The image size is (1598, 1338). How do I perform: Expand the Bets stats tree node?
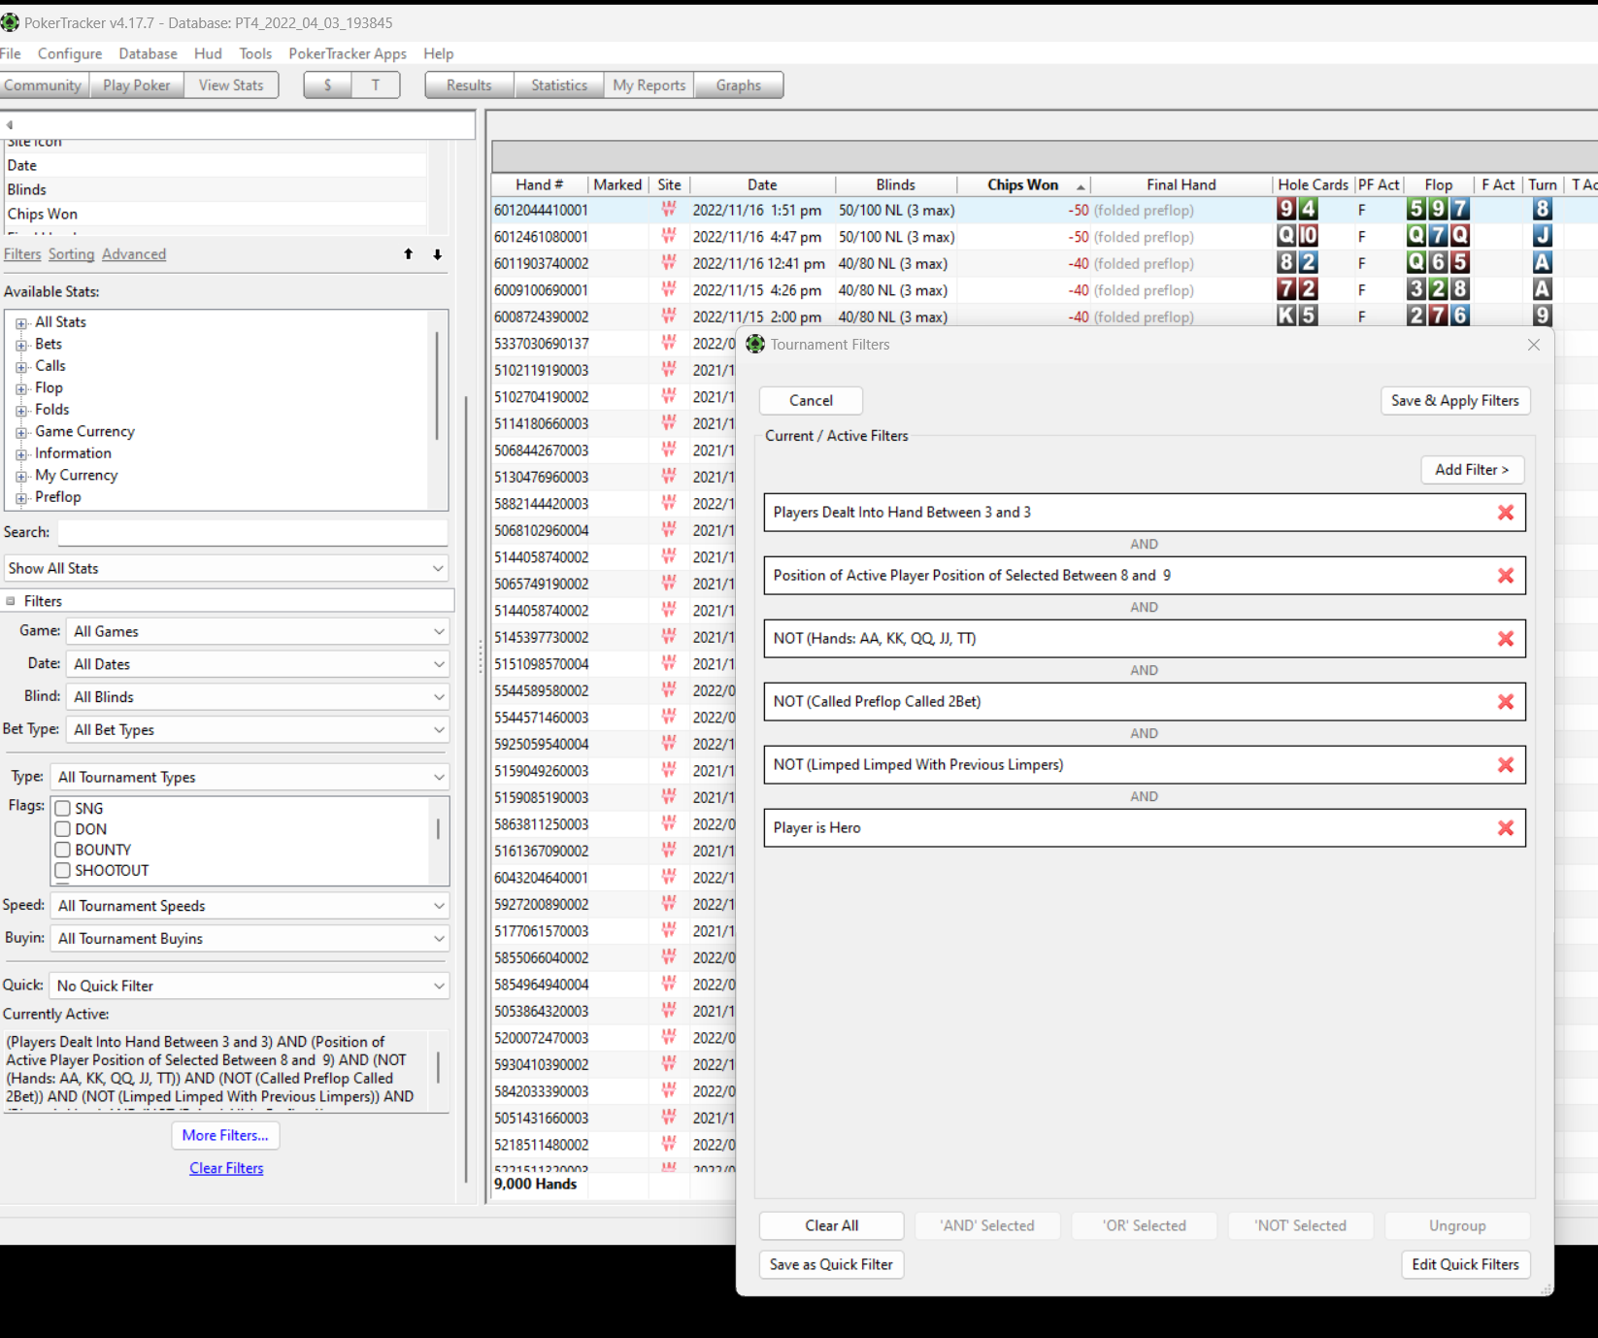[21, 345]
